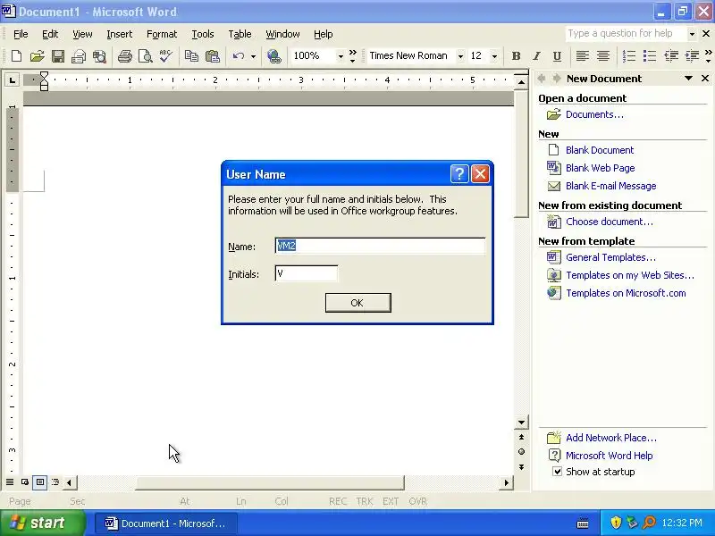715x536 pixels.
Task: Click the Undo arrow icon
Action: click(238, 56)
